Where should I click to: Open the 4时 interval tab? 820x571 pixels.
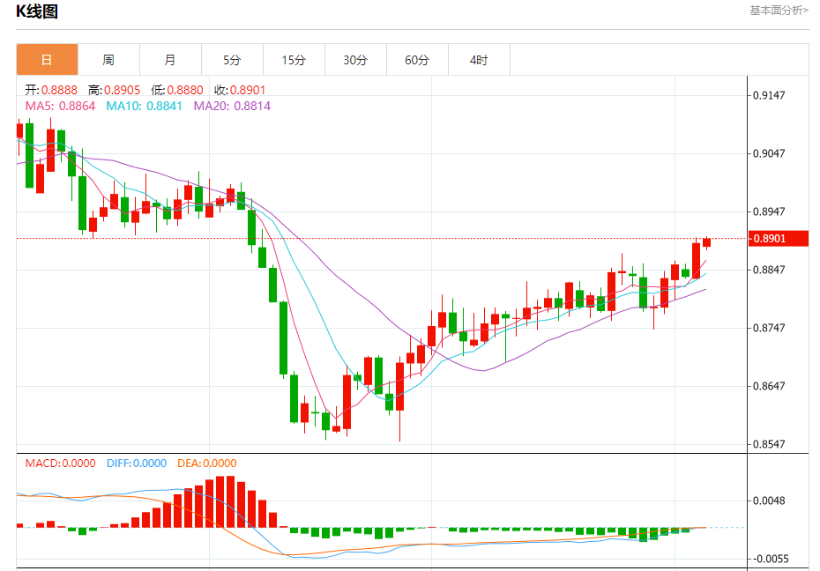pos(479,60)
